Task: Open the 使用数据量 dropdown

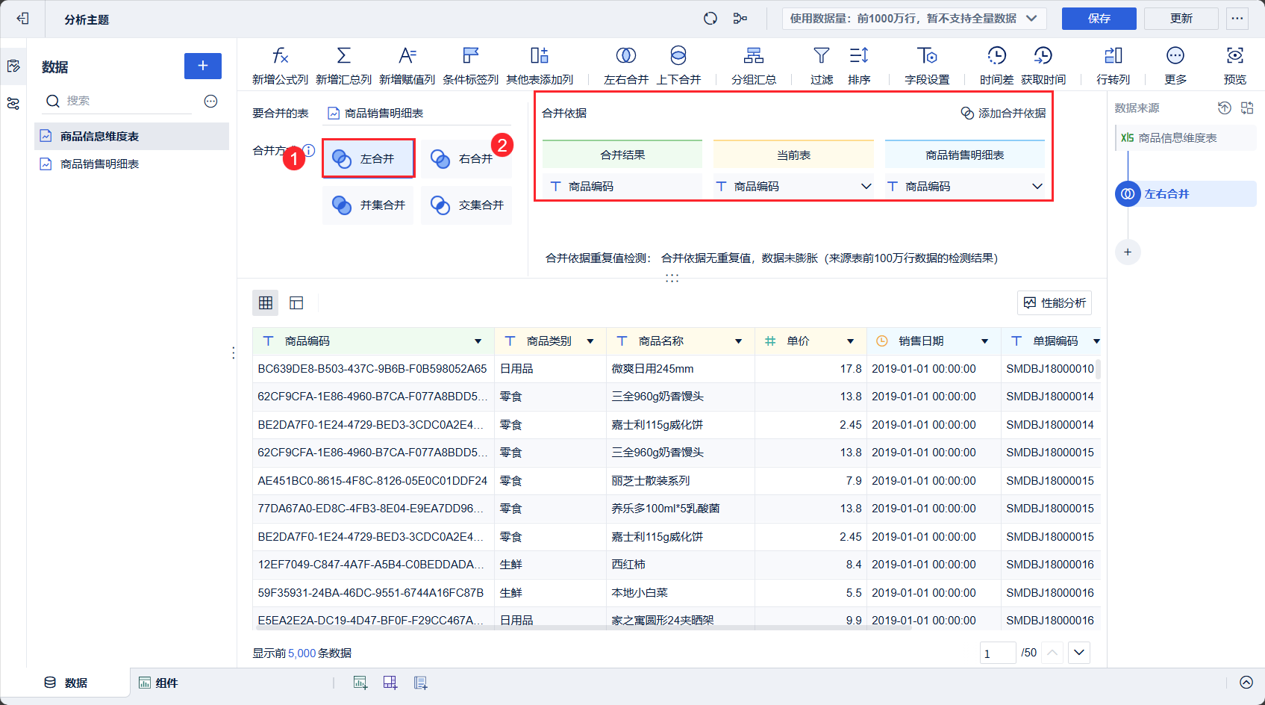Action: pyautogui.click(x=914, y=19)
